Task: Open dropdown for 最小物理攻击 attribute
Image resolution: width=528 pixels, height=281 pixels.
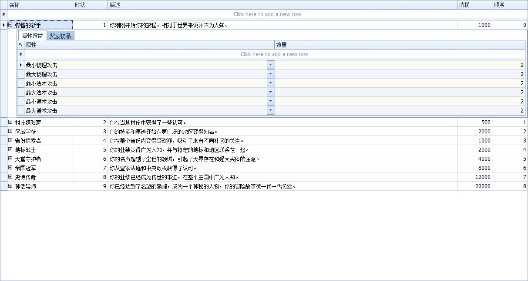Action: click(270, 65)
